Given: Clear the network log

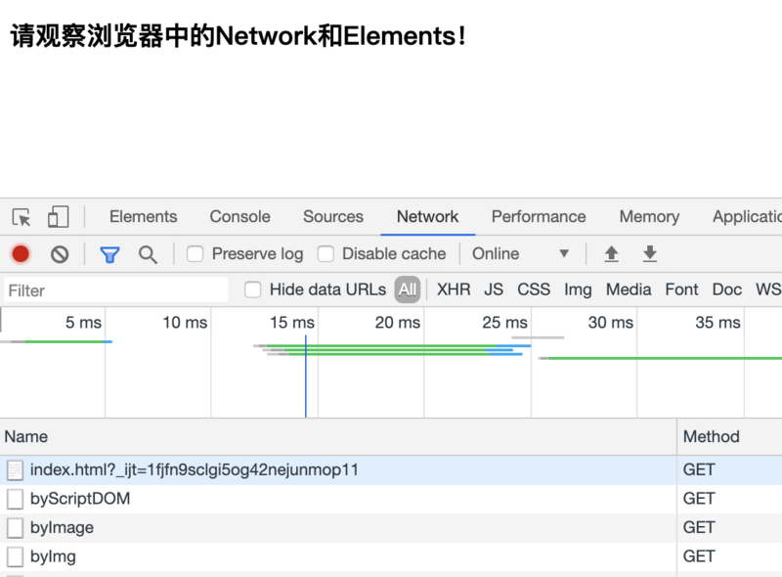Looking at the screenshot, I should [60, 254].
